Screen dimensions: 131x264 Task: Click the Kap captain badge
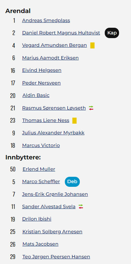point(112,33)
